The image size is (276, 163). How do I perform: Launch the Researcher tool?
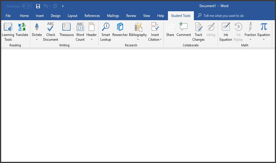pos(120,30)
